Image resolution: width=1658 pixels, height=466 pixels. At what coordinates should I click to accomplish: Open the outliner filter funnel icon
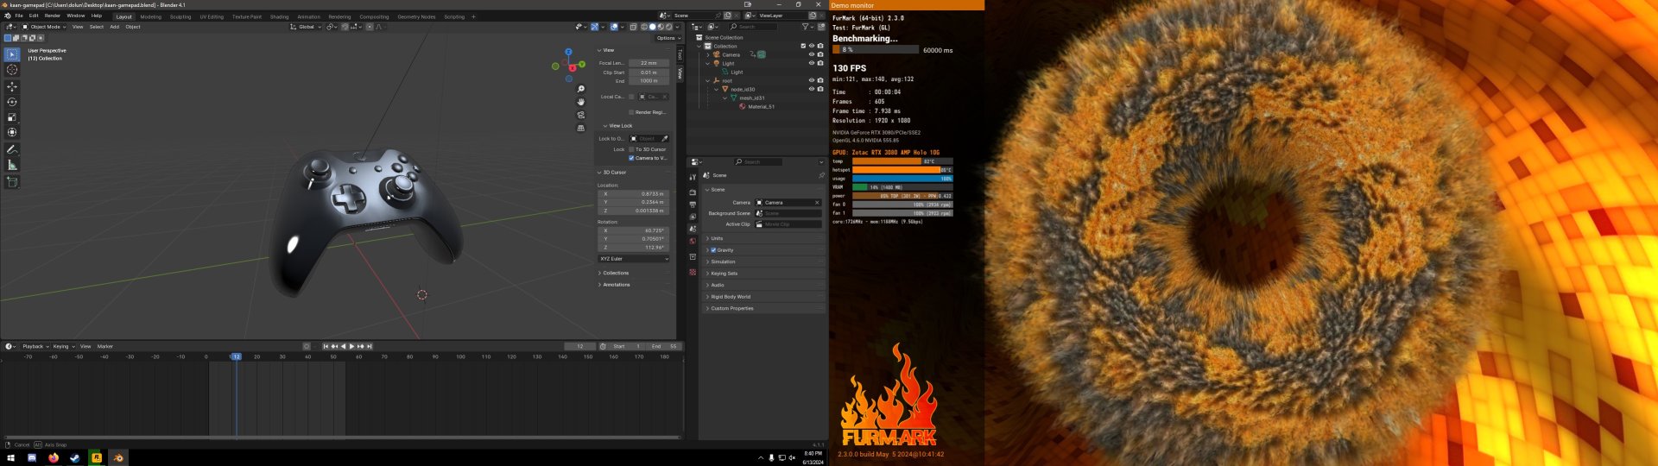[x=806, y=27]
